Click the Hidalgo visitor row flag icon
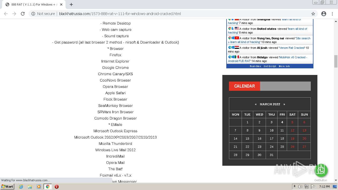Viewport: 338px width, 190px height. pos(237,57)
